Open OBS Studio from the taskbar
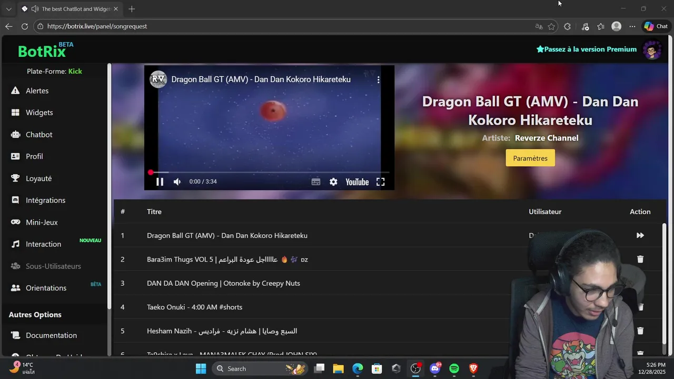674x379 pixels. pyautogui.click(x=415, y=368)
